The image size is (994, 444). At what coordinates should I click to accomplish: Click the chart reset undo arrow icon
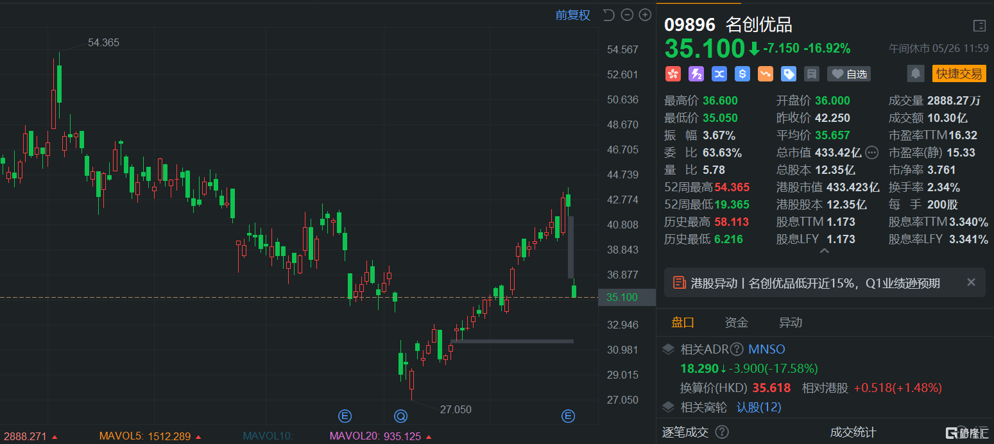click(609, 15)
